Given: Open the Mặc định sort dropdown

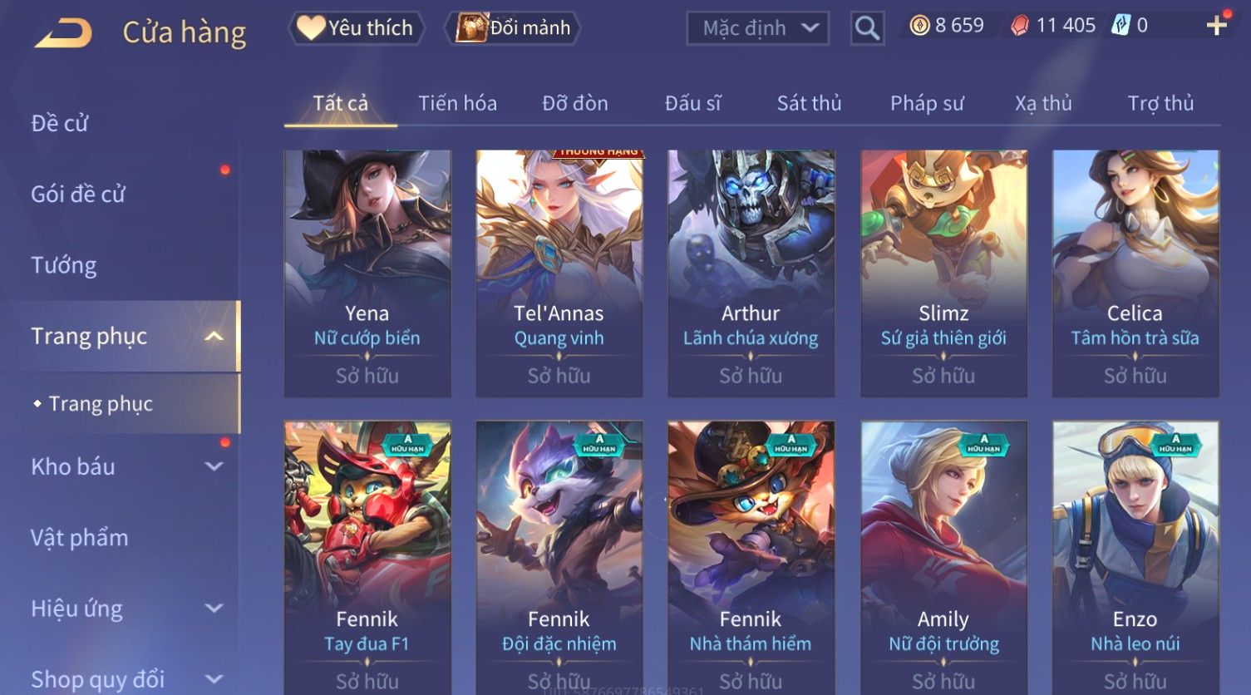Looking at the screenshot, I should tap(757, 28).
